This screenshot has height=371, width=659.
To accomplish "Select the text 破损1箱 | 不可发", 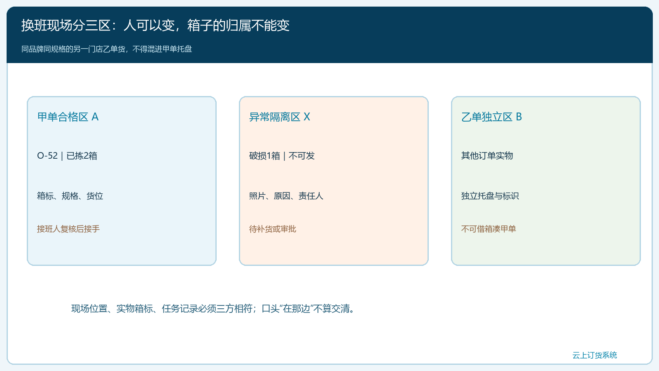I will click(282, 156).
